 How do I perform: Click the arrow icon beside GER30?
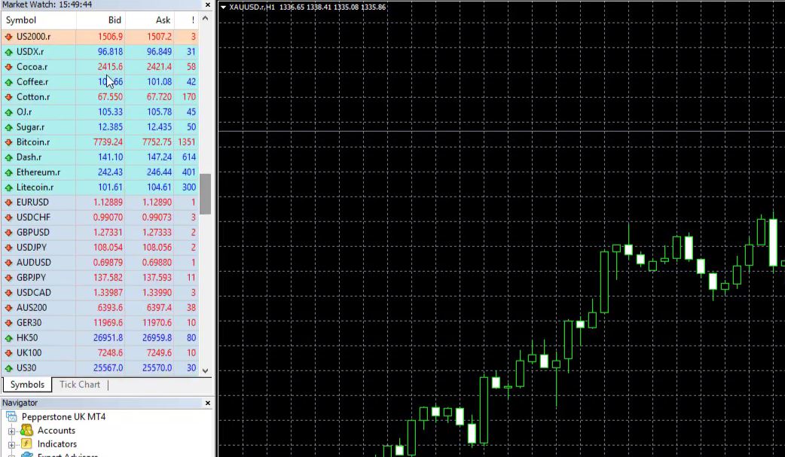[x=8, y=323]
